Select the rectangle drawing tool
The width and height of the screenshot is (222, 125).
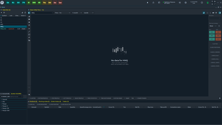click(29, 34)
